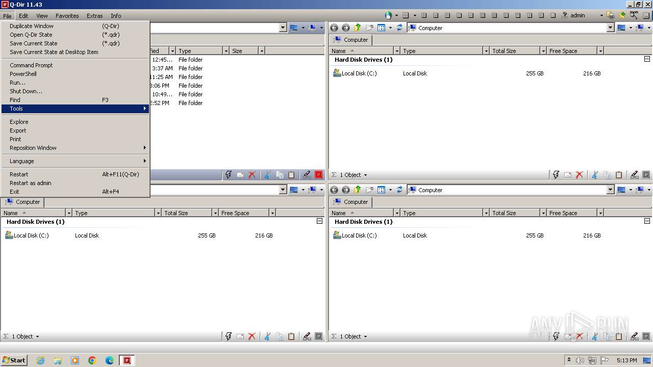Screen dimensions: 653x367
Task: Open Name column dropdown in top-right pane
Action: (396, 51)
